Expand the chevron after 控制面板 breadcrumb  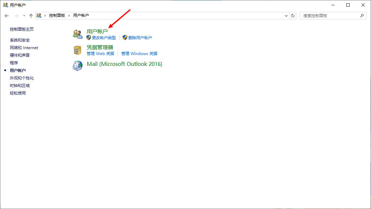pos(69,15)
